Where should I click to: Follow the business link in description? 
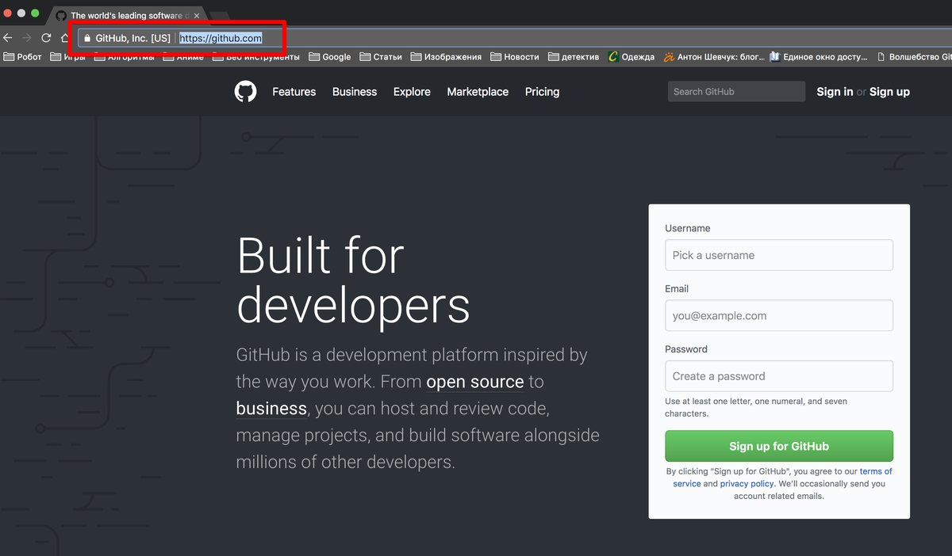[271, 409]
